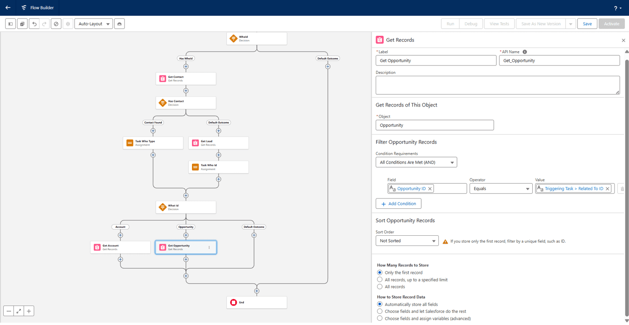This screenshot has height=325, width=629.
Task: Select Choose fields and assign variables (advanced)
Action: (380, 318)
